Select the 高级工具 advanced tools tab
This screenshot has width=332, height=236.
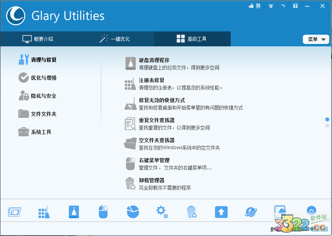coord(192,39)
